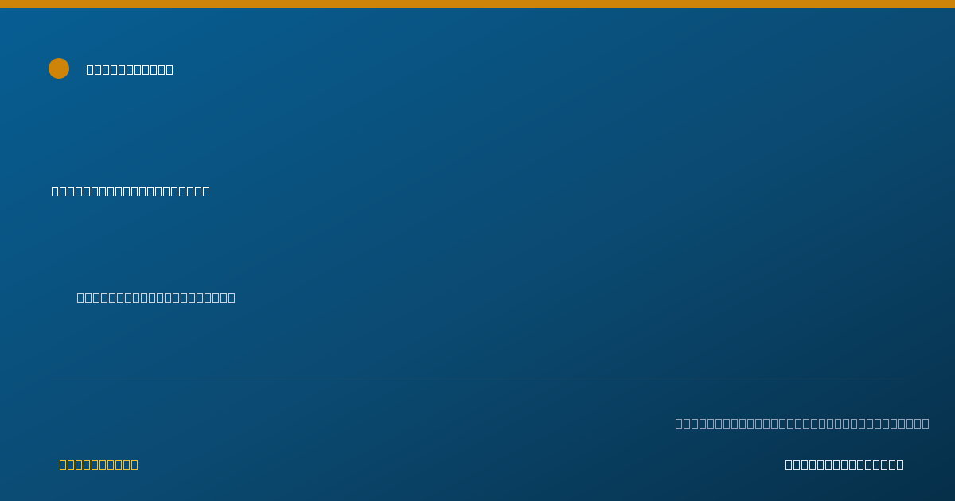The image size is (955, 501).
Task: Select the white headline text line
Action: (x=131, y=191)
